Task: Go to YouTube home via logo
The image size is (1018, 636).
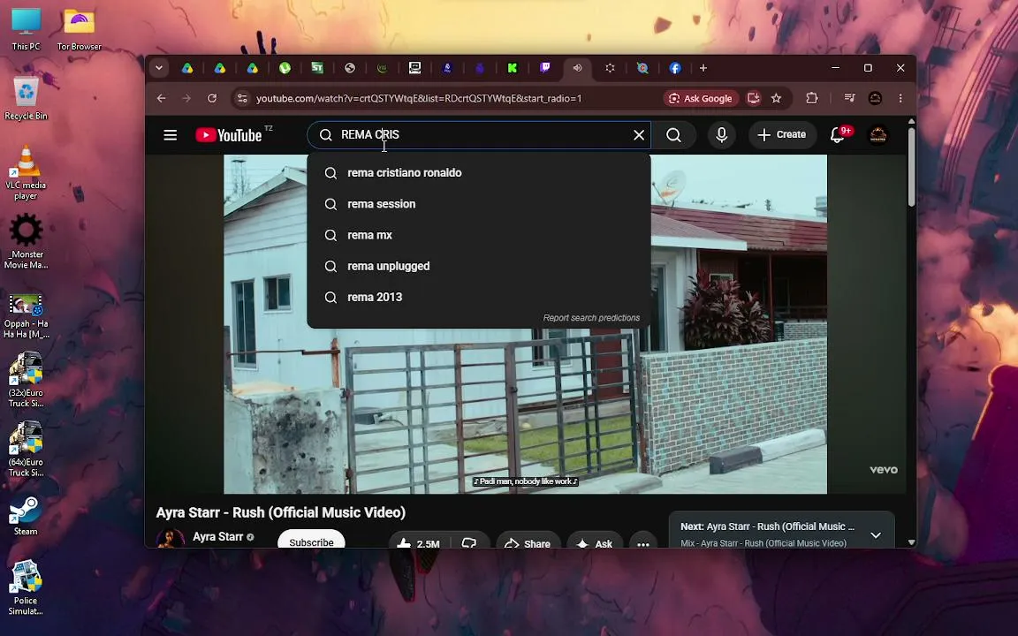Action: click(229, 135)
